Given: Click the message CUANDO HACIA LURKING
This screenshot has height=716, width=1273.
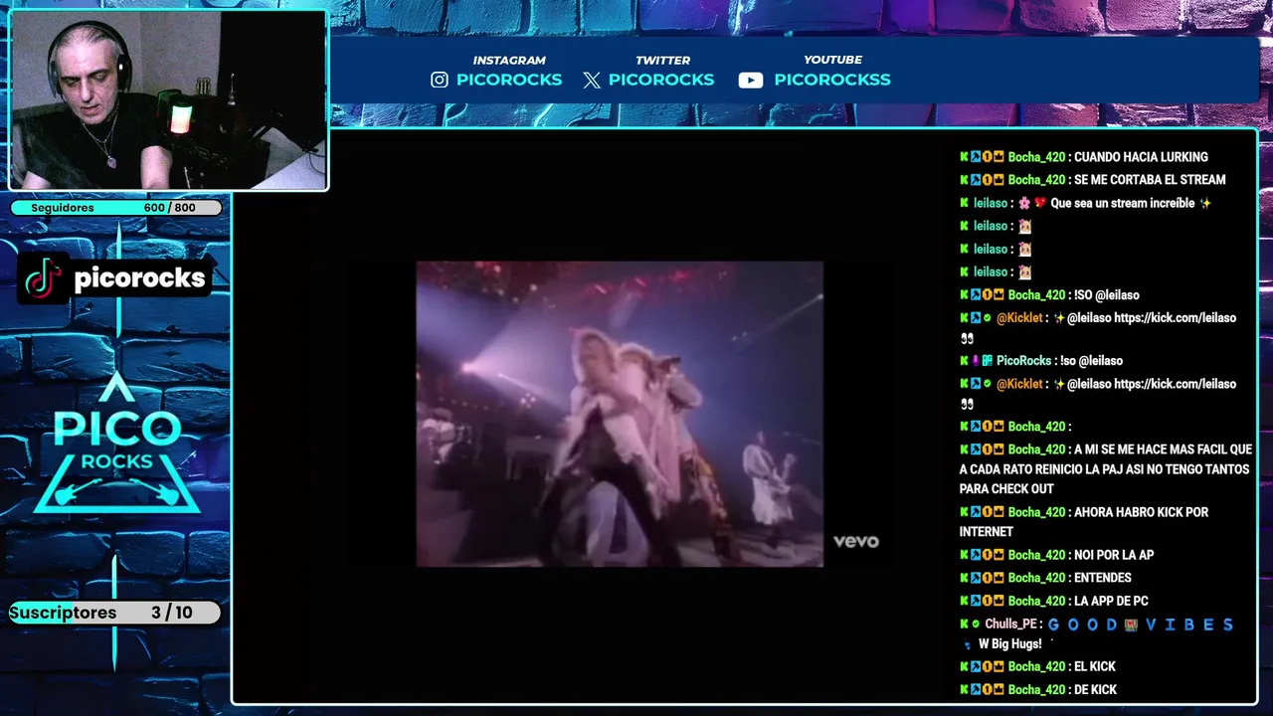Looking at the screenshot, I should coord(1141,157).
